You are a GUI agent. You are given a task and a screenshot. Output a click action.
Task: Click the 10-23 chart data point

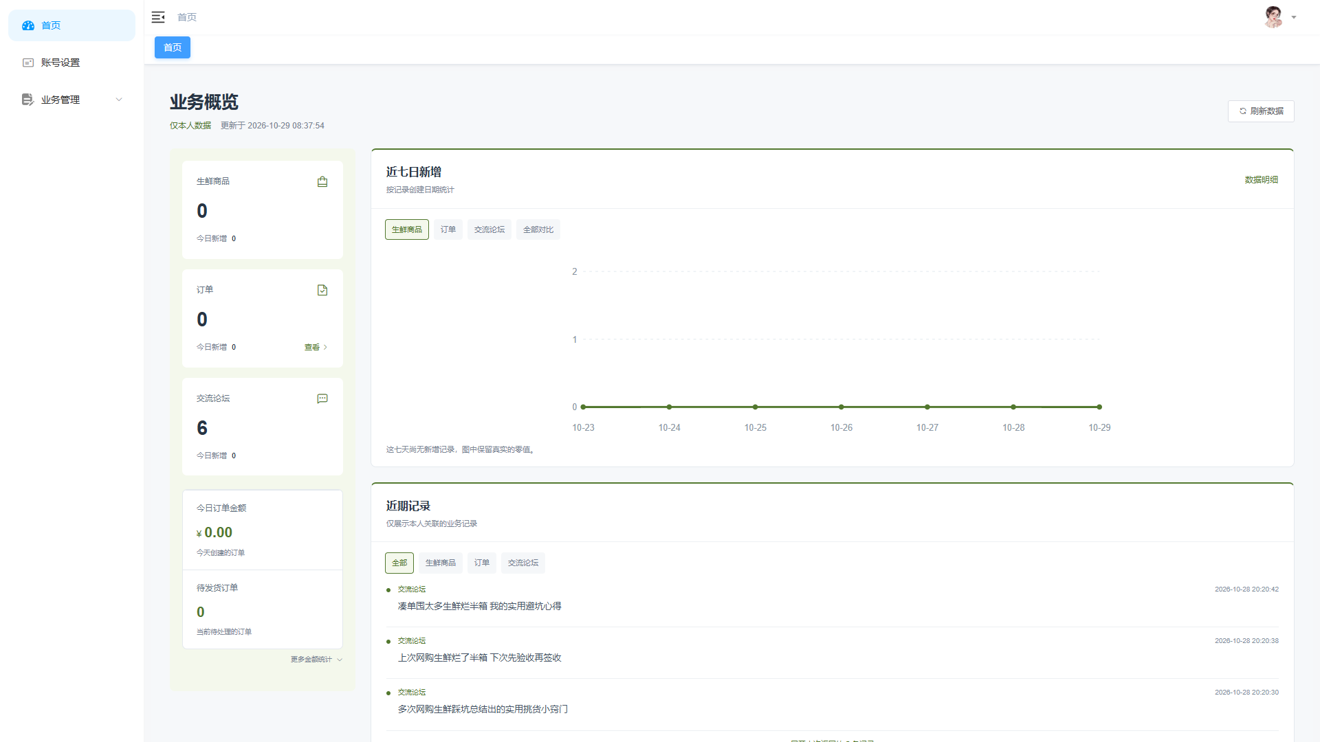click(x=584, y=407)
